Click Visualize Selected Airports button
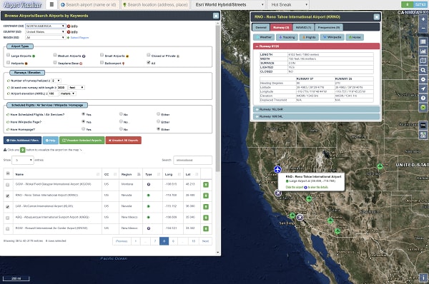This screenshot has height=284, width=429. click(82, 141)
